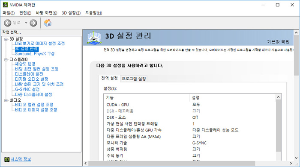The height and width of the screenshot is (167, 300).
Task: Select the 가상 현실 사전 렌더링 프레임 row
Action: click(190, 124)
